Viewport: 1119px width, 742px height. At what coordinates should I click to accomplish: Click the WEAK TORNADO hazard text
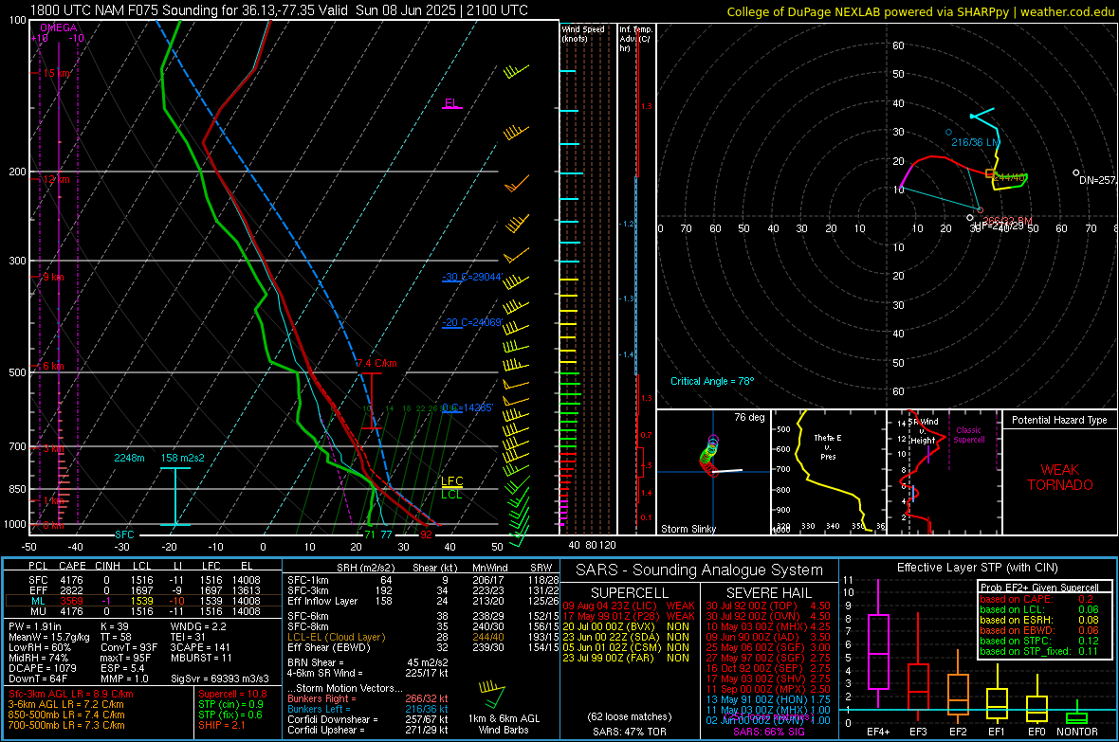pos(1060,478)
